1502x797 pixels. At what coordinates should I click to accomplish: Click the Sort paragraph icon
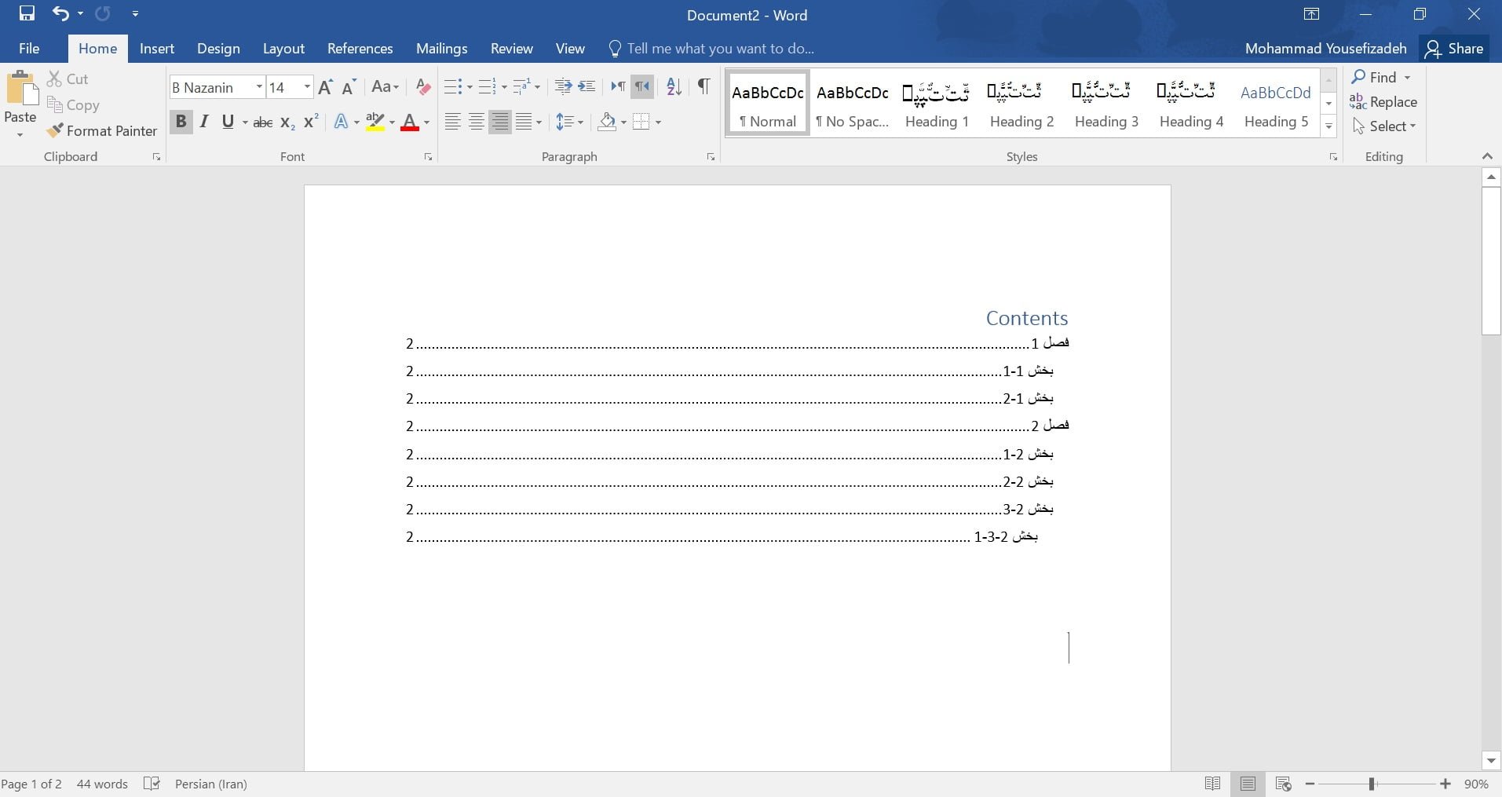coord(674,87)
